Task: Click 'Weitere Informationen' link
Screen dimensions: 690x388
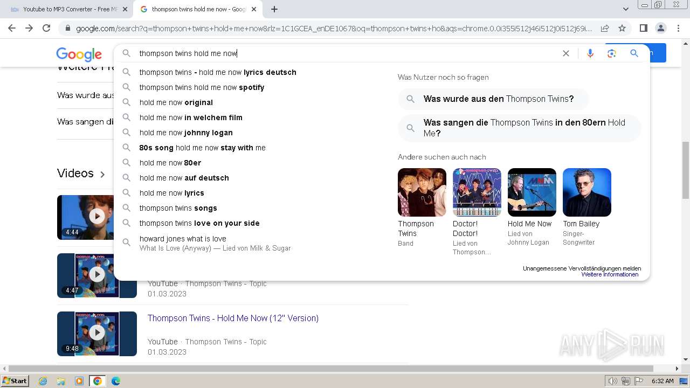Action: point(610,275)
